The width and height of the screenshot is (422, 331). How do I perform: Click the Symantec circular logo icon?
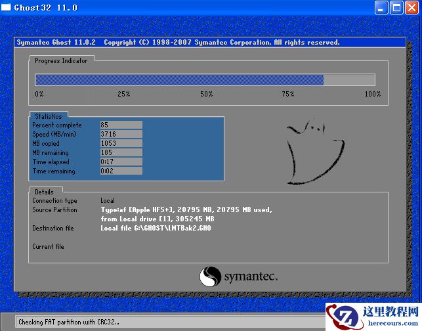point(209,276)
